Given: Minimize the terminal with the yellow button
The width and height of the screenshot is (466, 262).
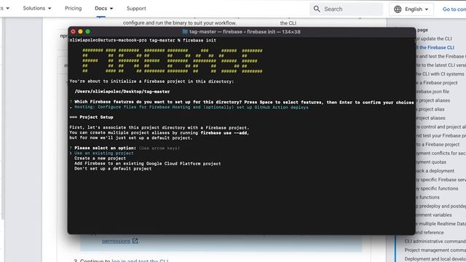Looking at the screenshot, I should click(x=80, y=31).
